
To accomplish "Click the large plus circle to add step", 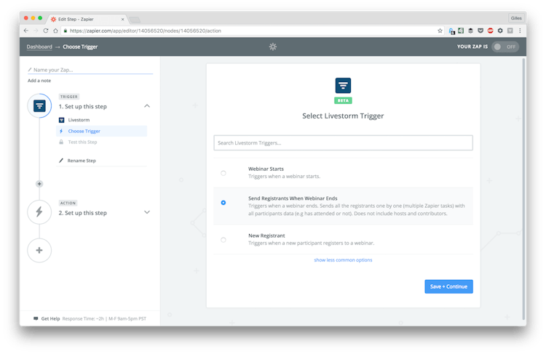I will click(39, 250).
